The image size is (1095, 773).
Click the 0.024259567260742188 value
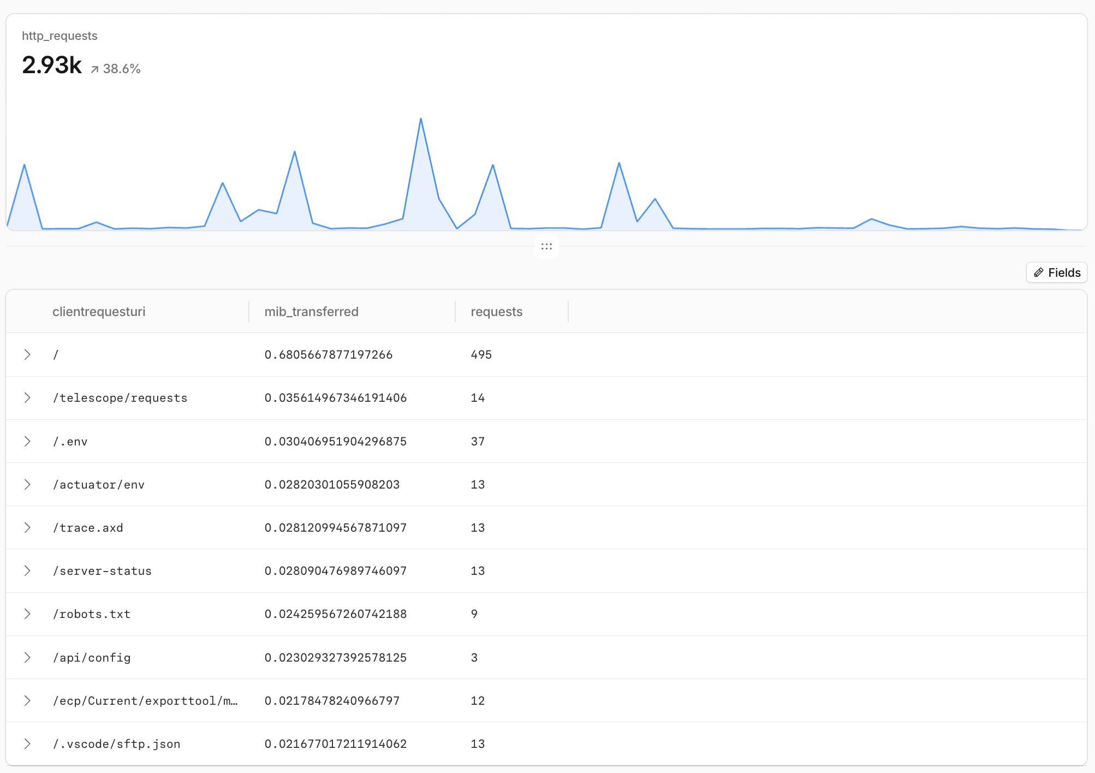click(336, 614)
